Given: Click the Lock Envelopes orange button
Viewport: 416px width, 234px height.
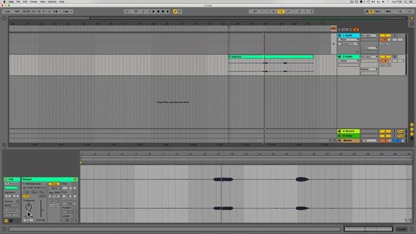Looking at the screenshot, I should point(356,29).
